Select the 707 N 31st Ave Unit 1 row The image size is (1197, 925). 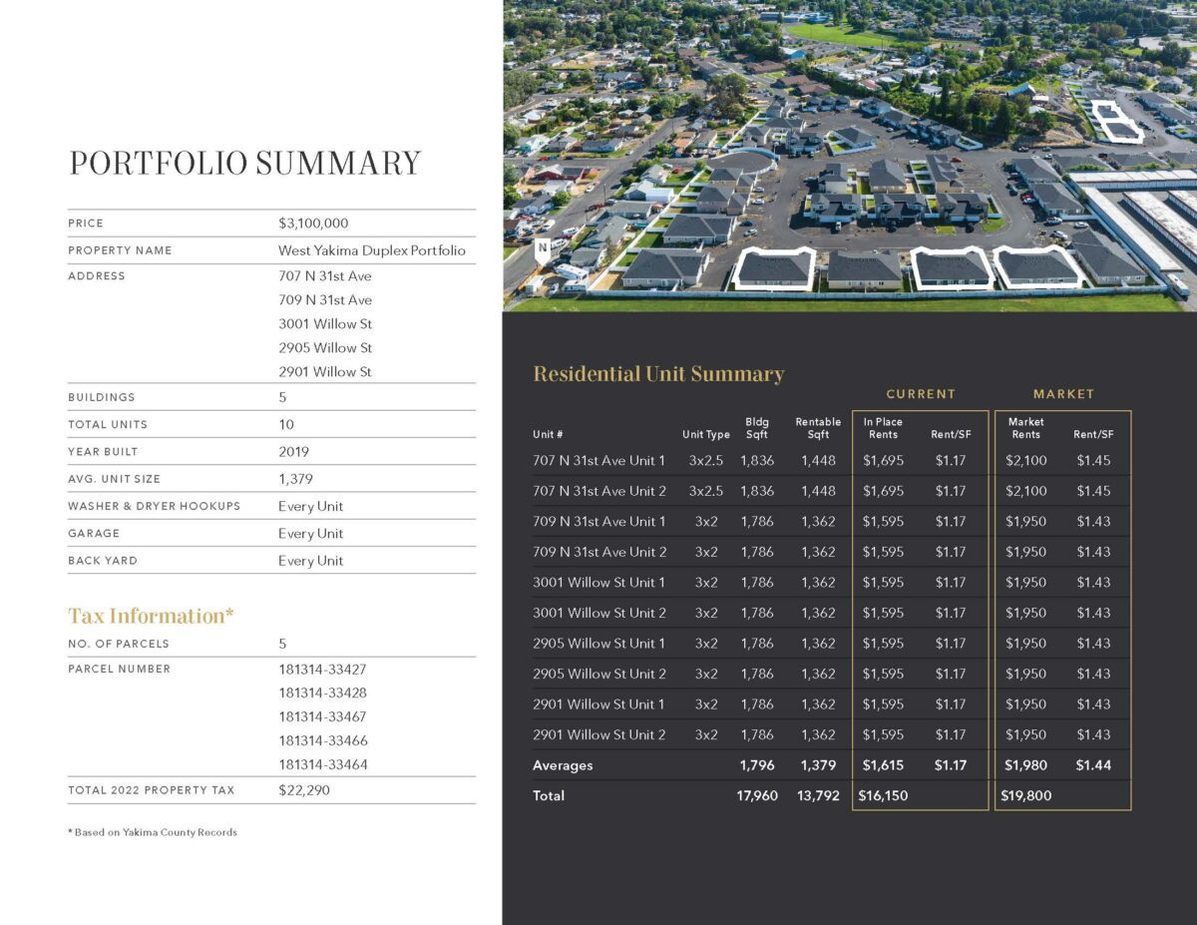click(x=598, y=461)
